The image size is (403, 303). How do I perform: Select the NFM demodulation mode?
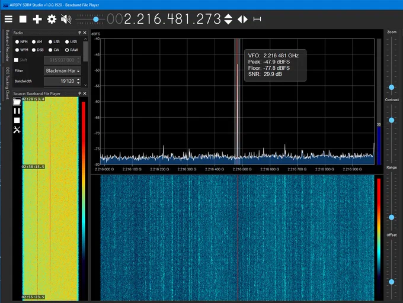[21, 42]
